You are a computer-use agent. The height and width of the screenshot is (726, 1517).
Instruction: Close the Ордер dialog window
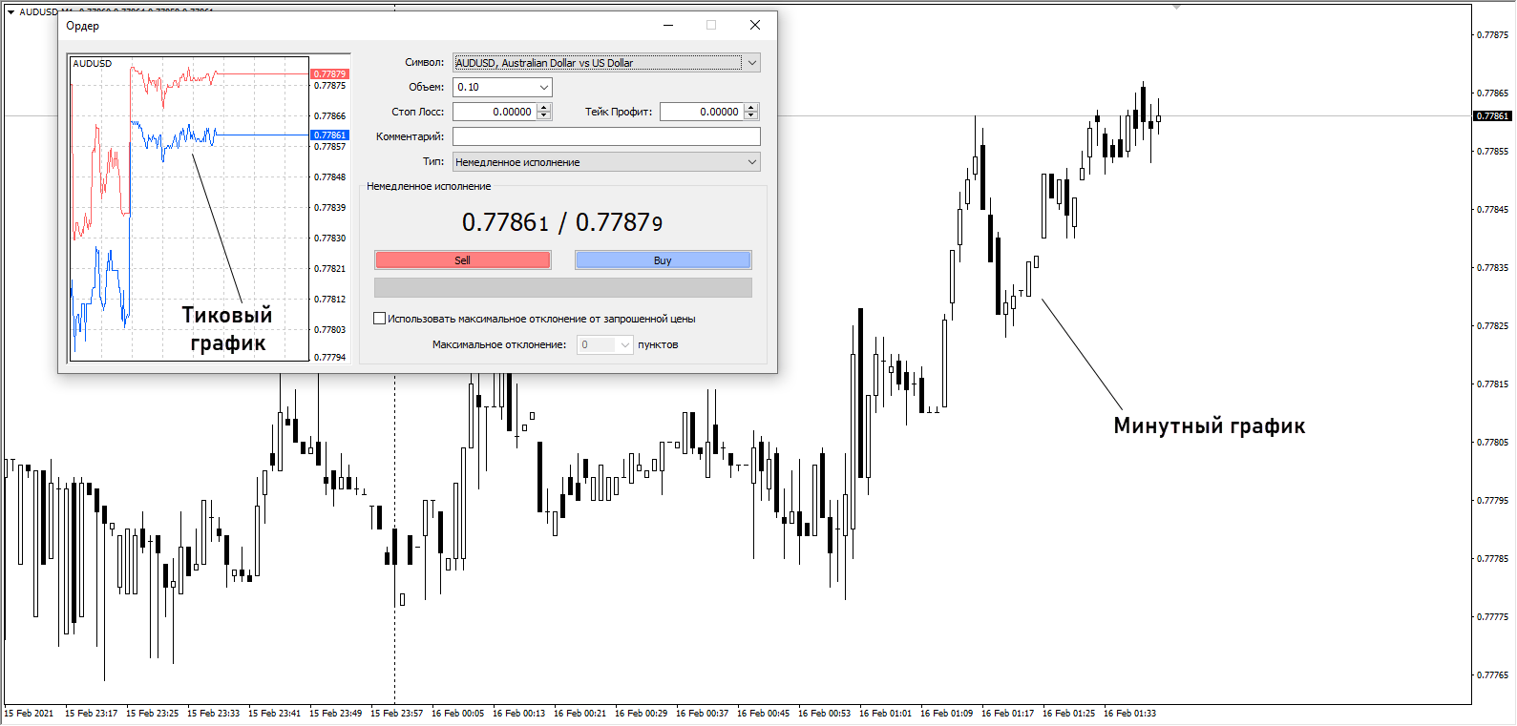pyautogui.click(x=755, y=26)
